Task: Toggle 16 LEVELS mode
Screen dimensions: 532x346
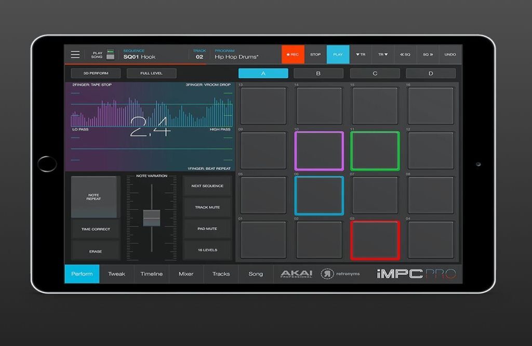Action: click(x=207, y=250)
